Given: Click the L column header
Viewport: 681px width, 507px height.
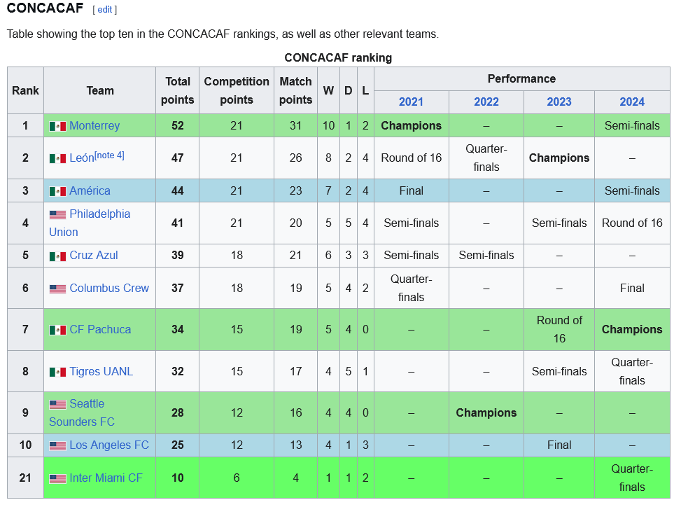Looking at the screenshot, I should pos(365,90).
